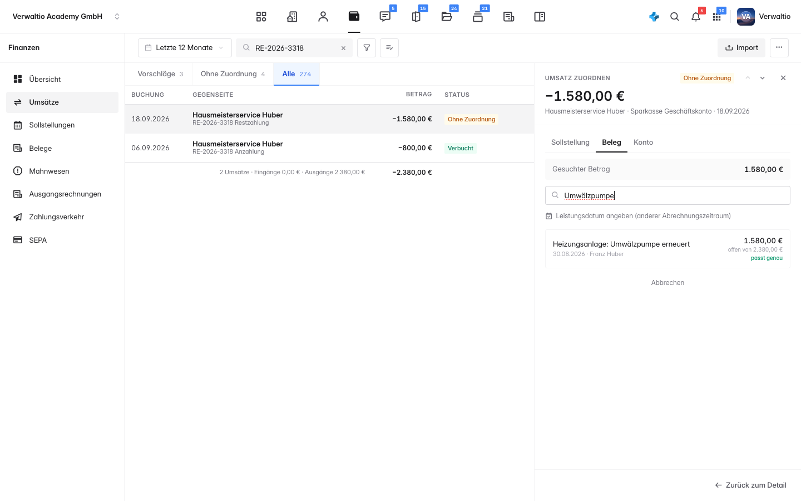Switch to the Ohne Zuordnung tab
The width and height of the screenshot is (801, 501).
[233, 74]
